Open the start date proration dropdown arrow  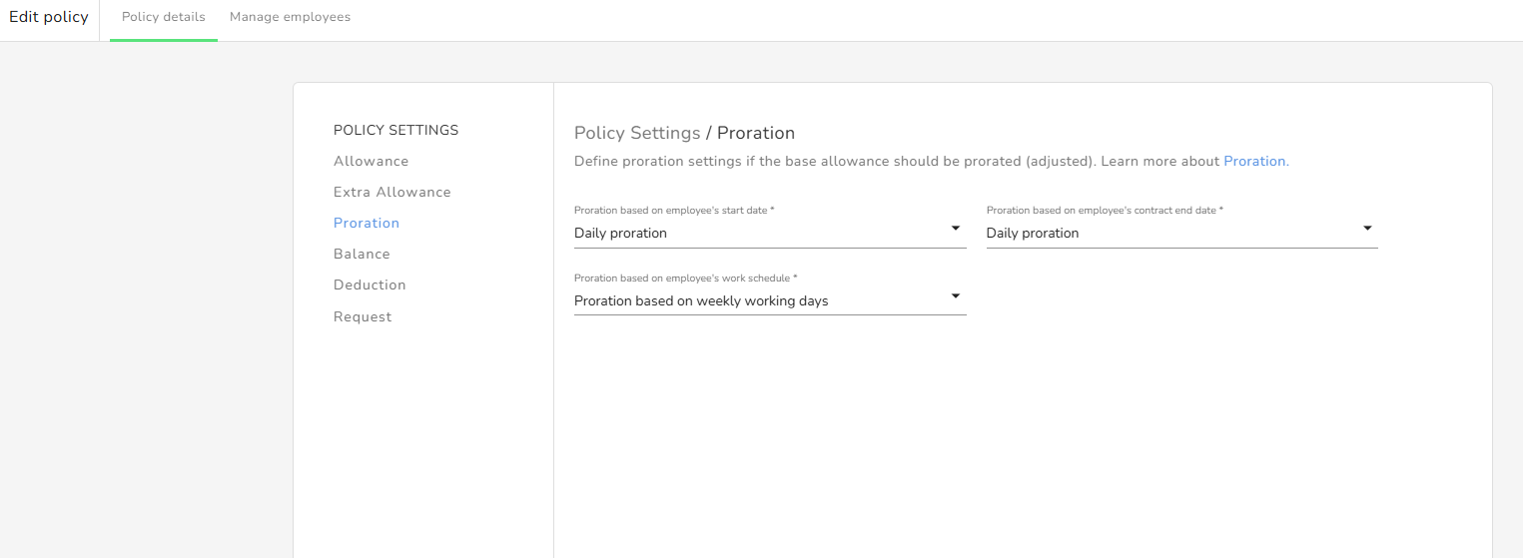click(x=956, y=229)
